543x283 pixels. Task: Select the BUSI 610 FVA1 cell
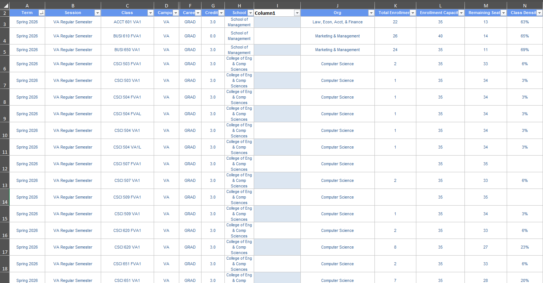(x=127, y=36)
